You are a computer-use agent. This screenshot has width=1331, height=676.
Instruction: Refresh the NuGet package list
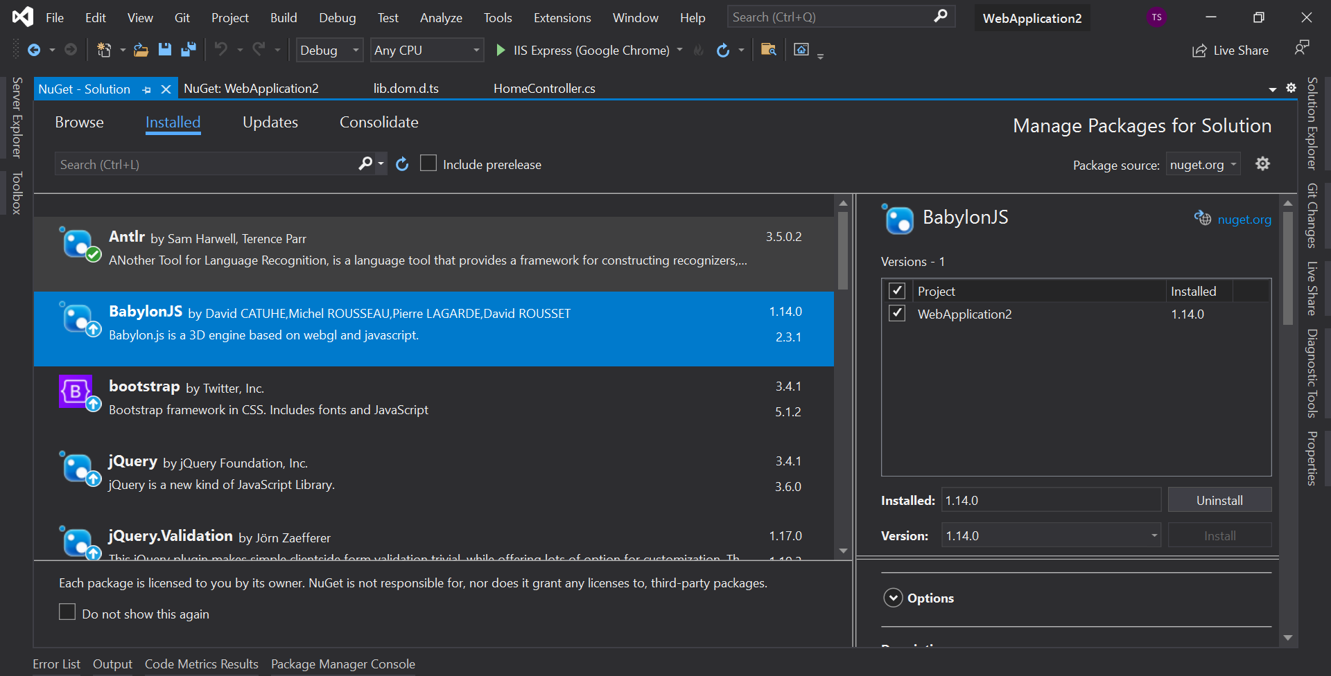click(x=402, y=163)
